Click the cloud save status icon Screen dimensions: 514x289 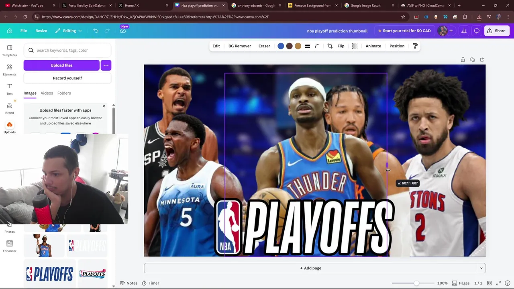pyautogui.click(x=123, y=31)
